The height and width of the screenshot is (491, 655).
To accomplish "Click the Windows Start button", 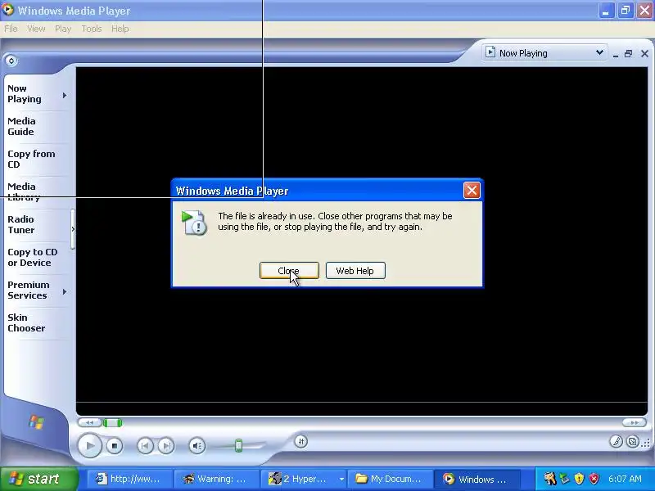I will click(38, 479).
